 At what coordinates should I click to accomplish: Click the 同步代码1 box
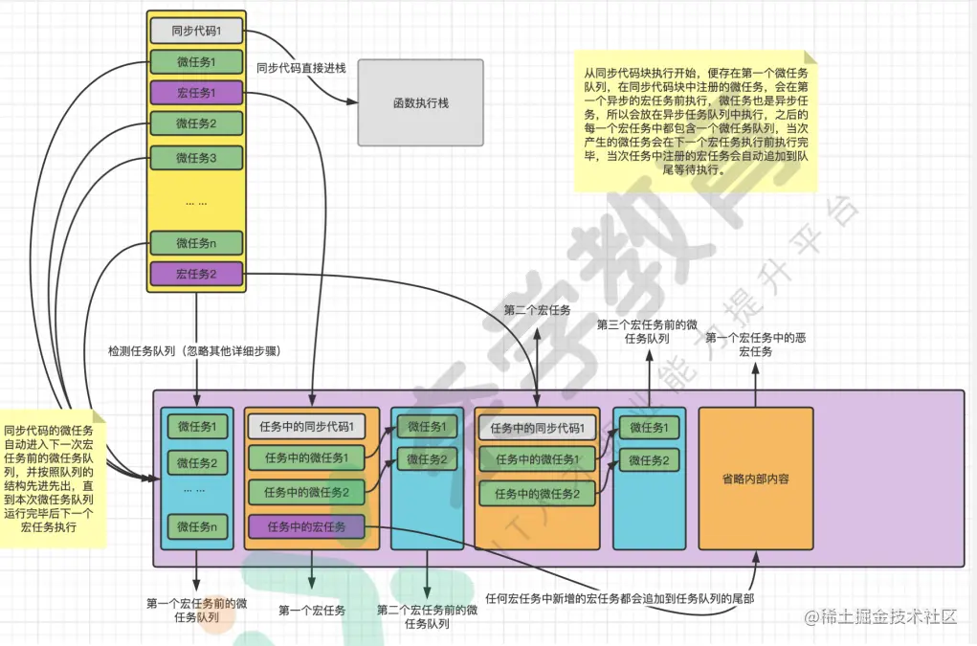(x=196, y=31)
